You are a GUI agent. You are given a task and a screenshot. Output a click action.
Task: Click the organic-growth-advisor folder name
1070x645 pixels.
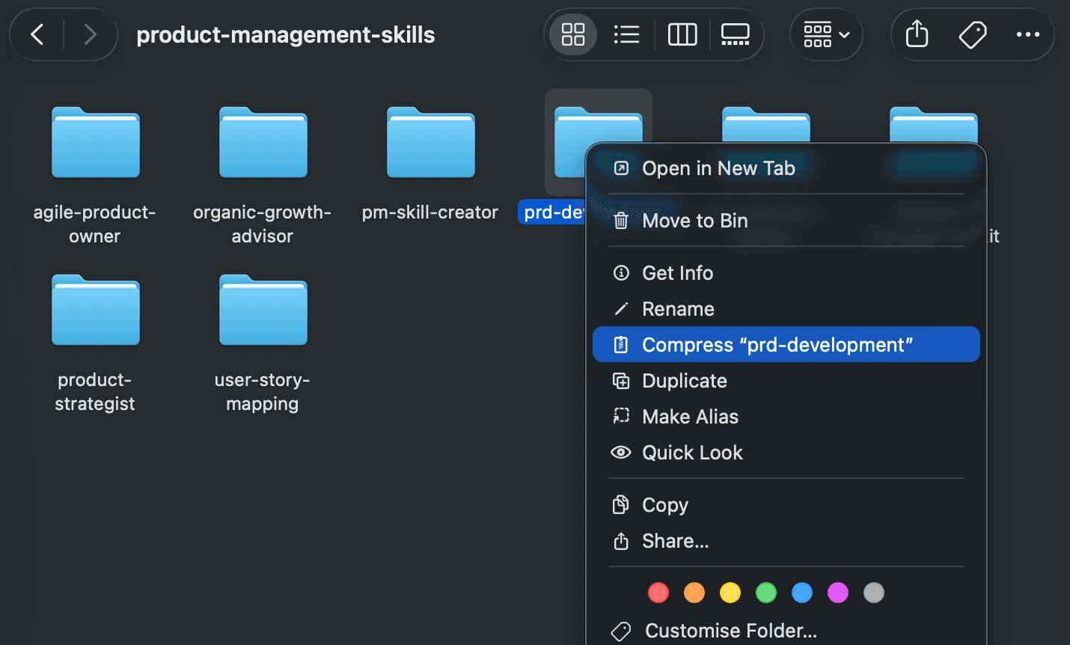pos(263,224)
